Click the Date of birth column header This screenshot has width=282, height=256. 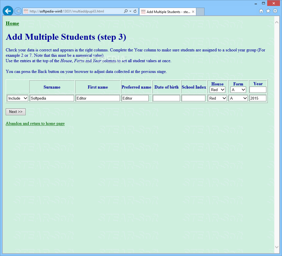(166, 87)
